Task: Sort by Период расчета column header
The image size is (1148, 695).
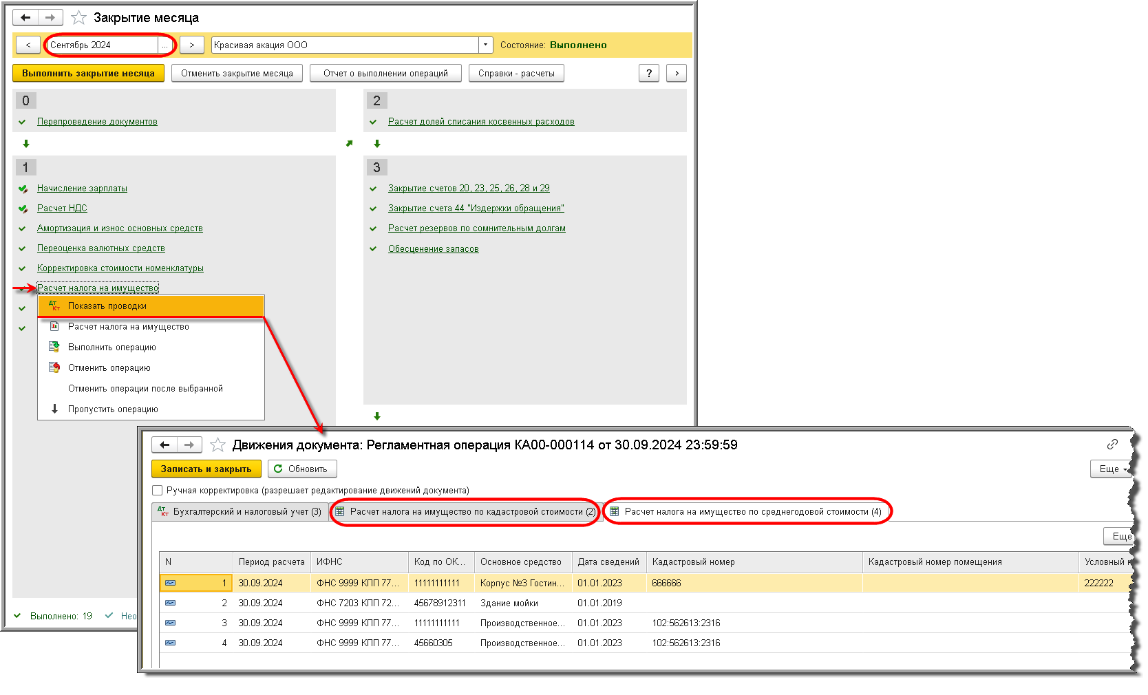Action: [272, 562]
